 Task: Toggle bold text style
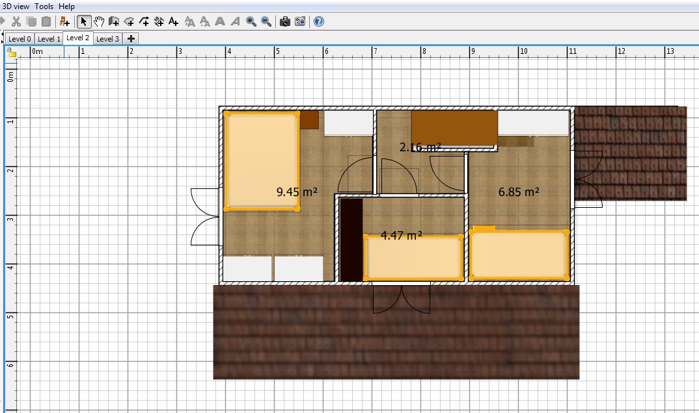220,21
